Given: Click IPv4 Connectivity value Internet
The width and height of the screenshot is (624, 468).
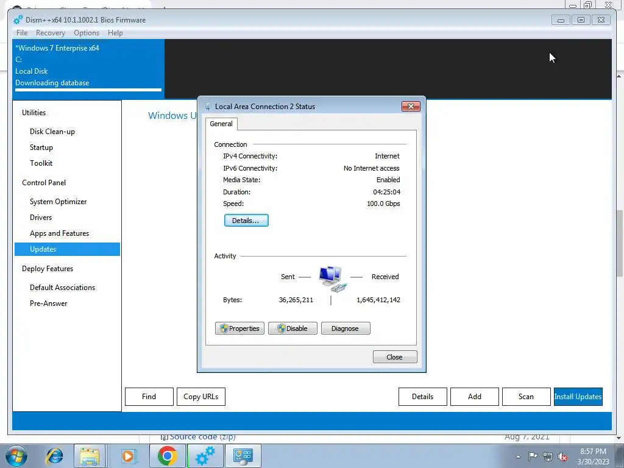Looking at the screenshot, I should 387,156.
